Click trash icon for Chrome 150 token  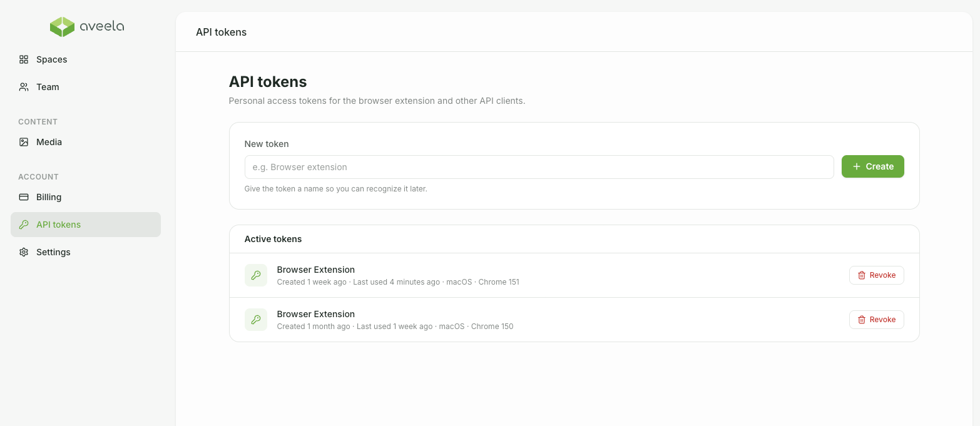coord(862,320)
